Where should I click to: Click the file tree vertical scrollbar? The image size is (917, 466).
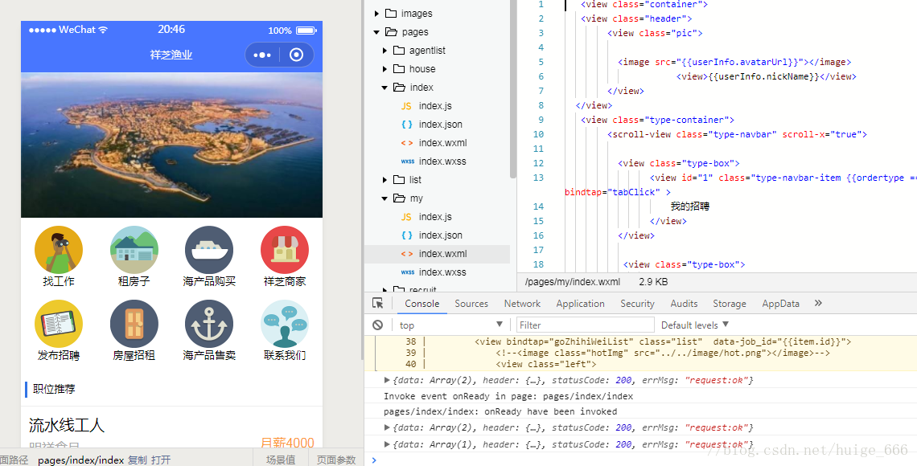click(x=513, y=88)
